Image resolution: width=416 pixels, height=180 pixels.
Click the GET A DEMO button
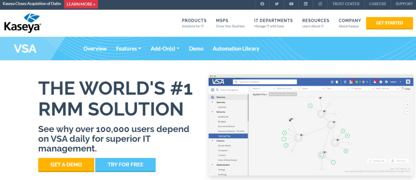66,165
